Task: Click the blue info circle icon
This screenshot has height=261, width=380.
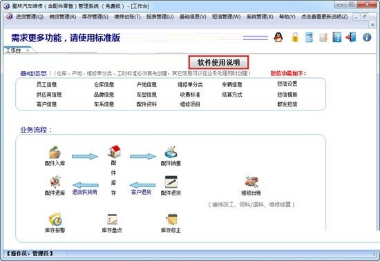Action: pos(367,37)
